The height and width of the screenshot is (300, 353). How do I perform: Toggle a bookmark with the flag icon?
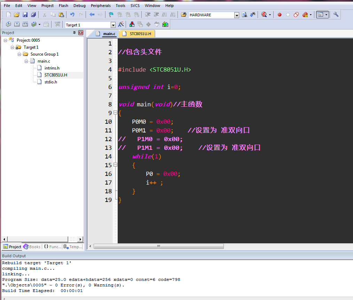111,15
